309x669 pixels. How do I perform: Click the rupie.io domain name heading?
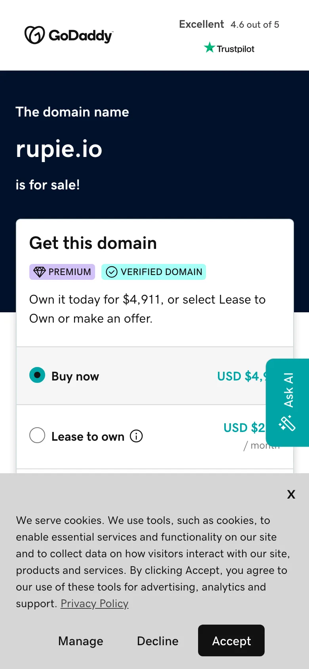(59, 149)
